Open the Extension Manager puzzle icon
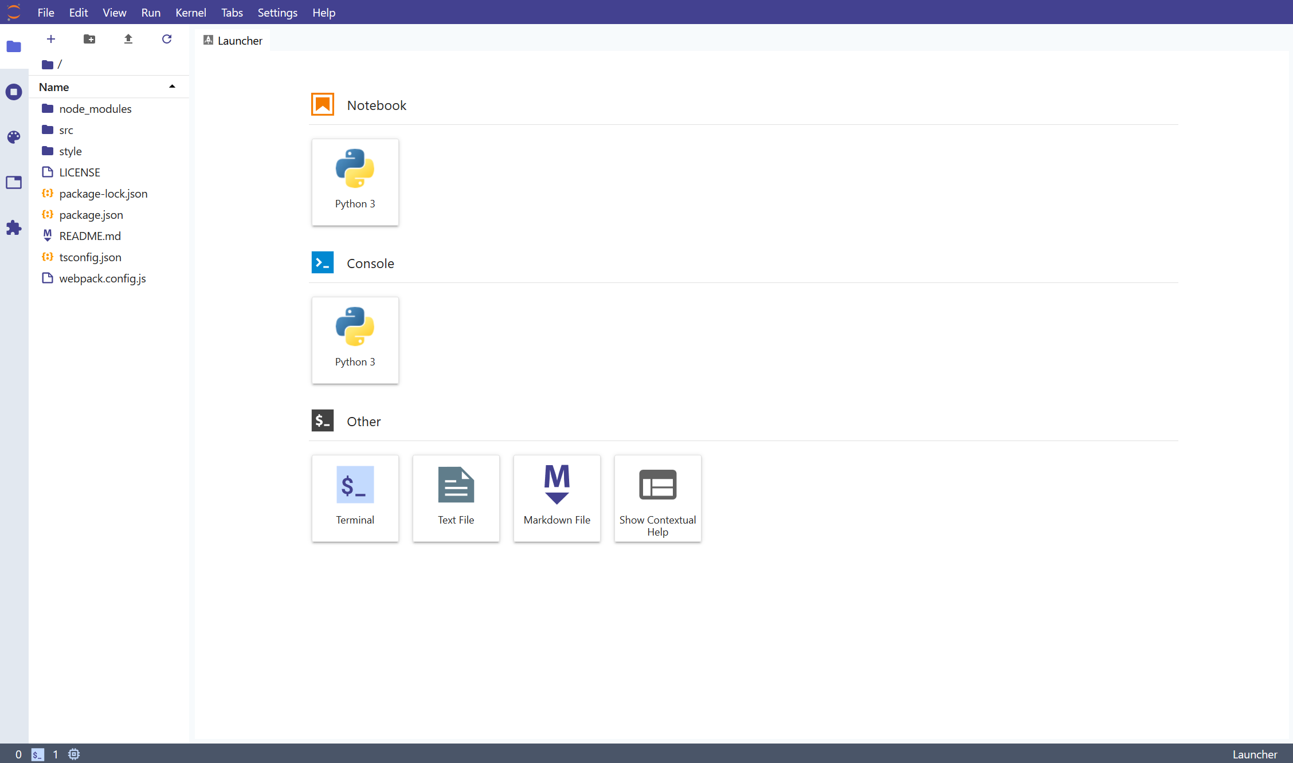Screen dimensions: 1293x763 pos(14,228)
